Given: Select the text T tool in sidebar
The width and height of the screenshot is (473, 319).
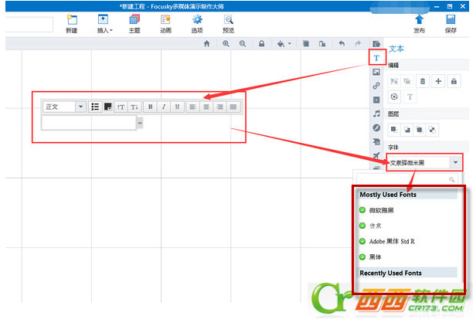Looking at the screenshot, I should (x=376, y=58).
